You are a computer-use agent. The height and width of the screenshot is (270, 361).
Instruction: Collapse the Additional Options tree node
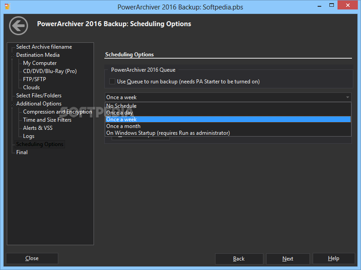pyautogui.click(x=13, y=104)
